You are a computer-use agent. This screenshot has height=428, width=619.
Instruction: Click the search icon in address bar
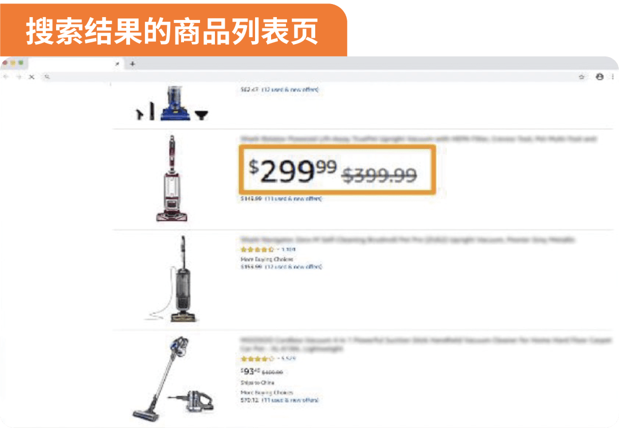tap(47, 77)
